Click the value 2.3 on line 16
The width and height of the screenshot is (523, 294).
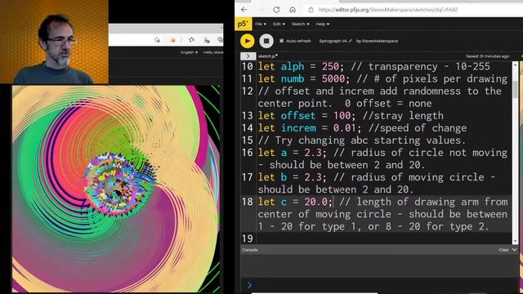click(313, 153)
